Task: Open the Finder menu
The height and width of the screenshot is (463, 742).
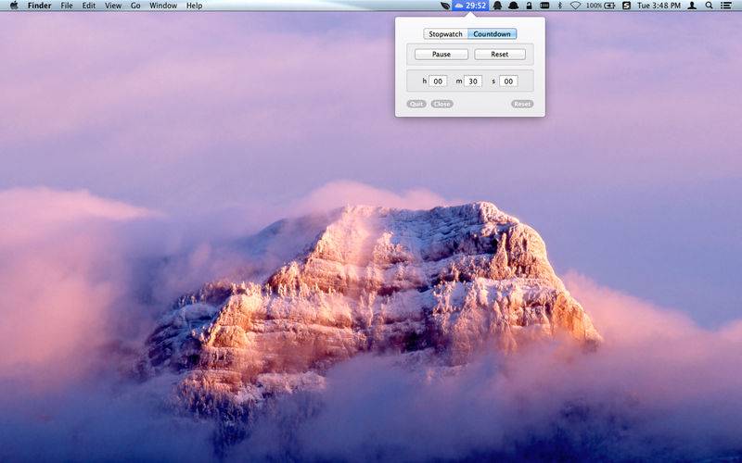Action: click(39, 6)
